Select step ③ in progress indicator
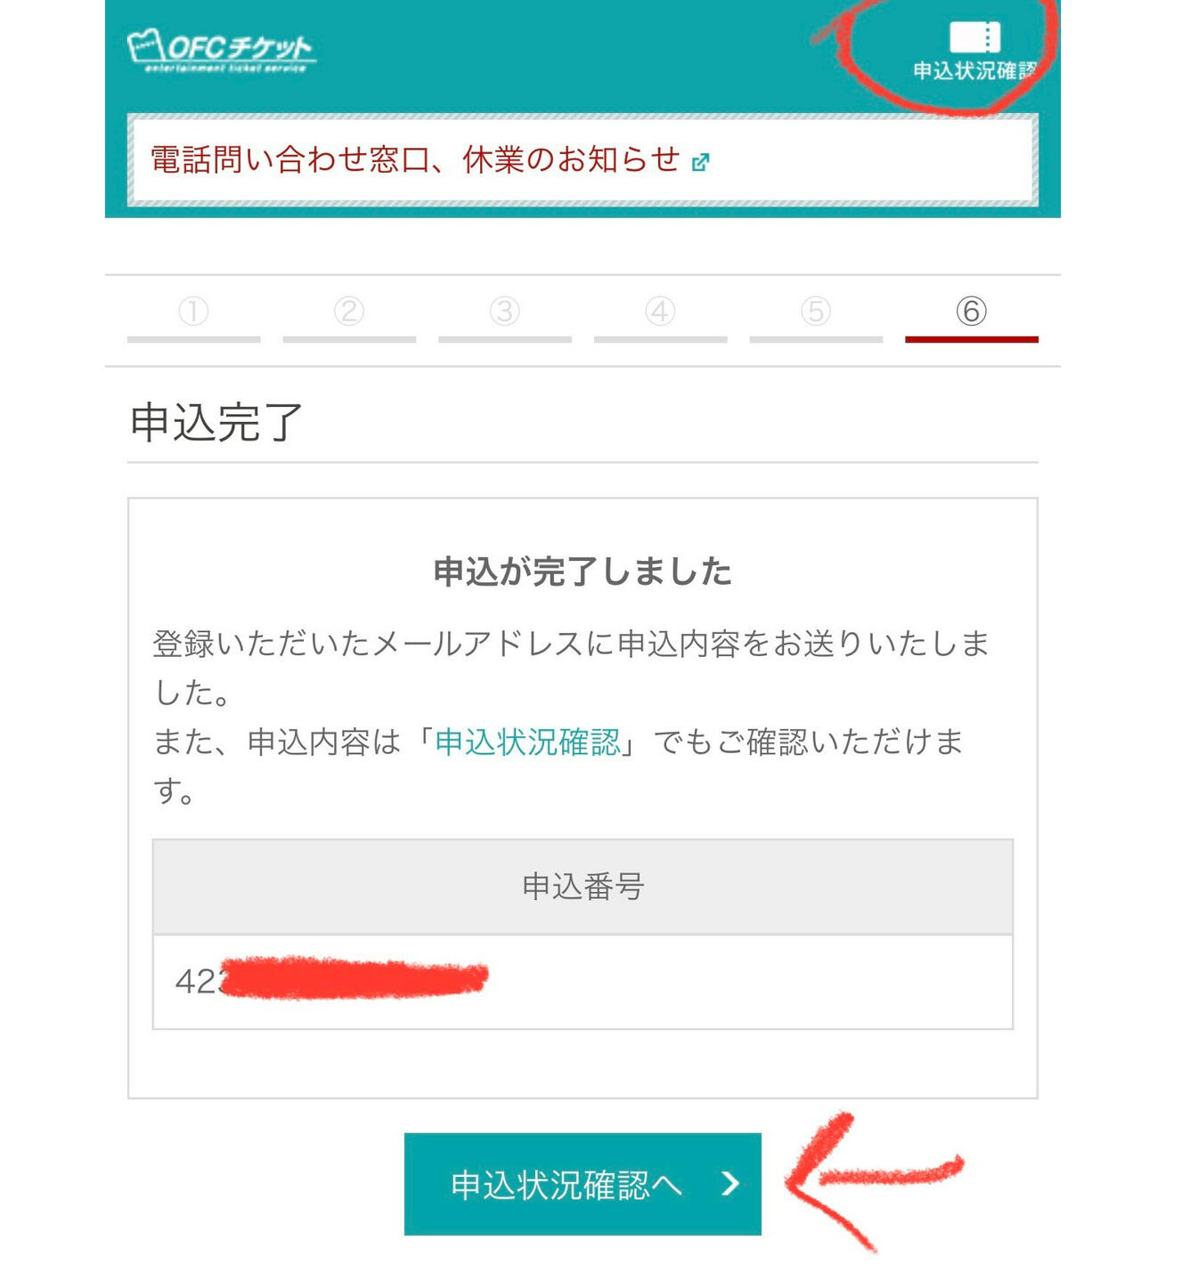The width and height of the screenshot is (1198, 1281). pyautogui.click(x=505, y=311)
